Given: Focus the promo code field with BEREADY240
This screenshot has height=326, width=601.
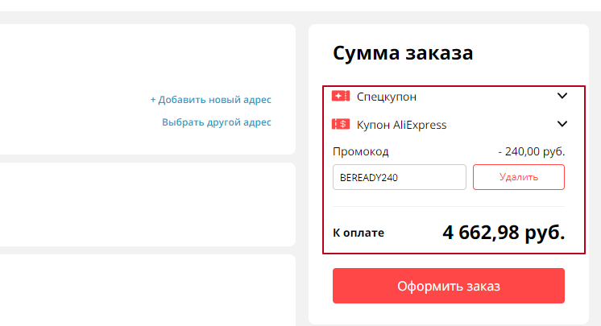Looking at the screenshot, I should coord(399,177).
